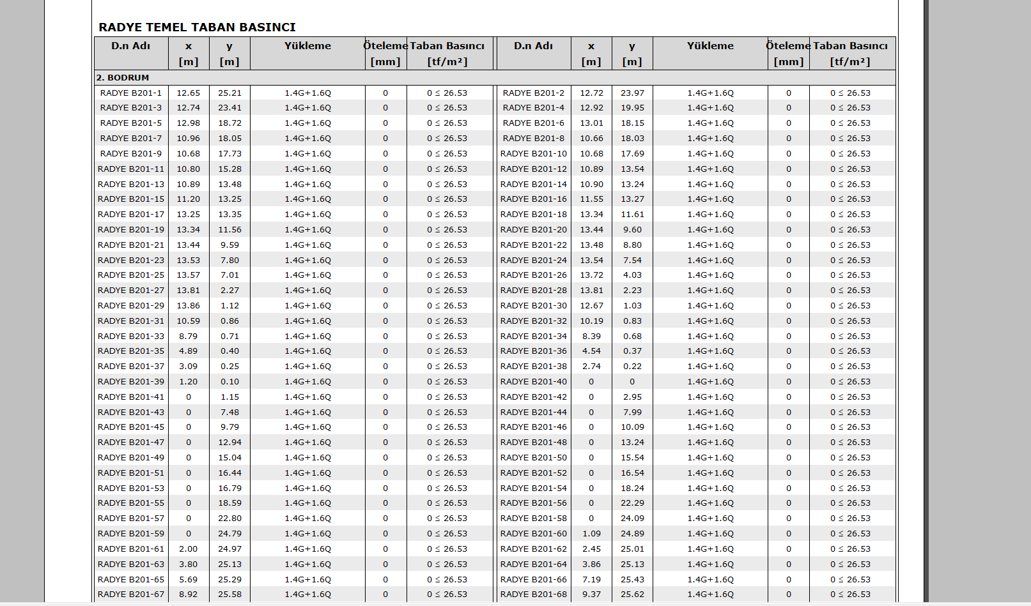Click x value 2.45 of B201-62
1031x606 pixels.
coord(592,549)
